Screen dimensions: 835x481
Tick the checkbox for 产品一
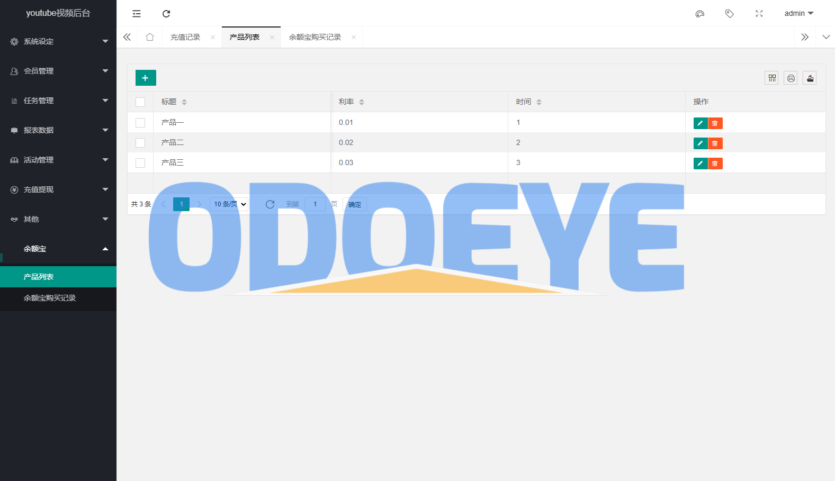[x=140, y=123]
